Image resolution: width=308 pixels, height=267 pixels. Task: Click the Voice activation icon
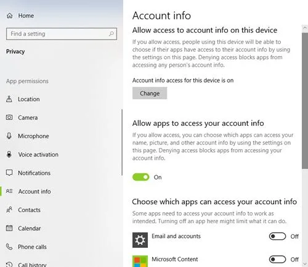click(9, 154)
